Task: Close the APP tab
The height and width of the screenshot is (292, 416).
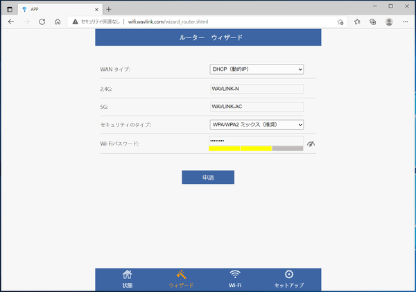Action: pos(96,9)
